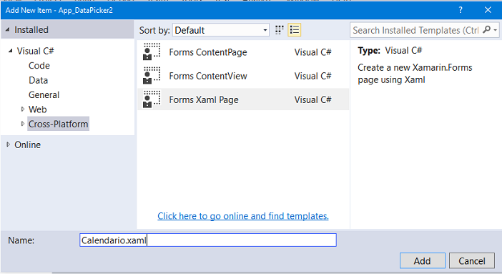Click the Forms Xaml Page template icon
Image resolution: width=502 pixels, height=274 pixels.
[152, 99]
